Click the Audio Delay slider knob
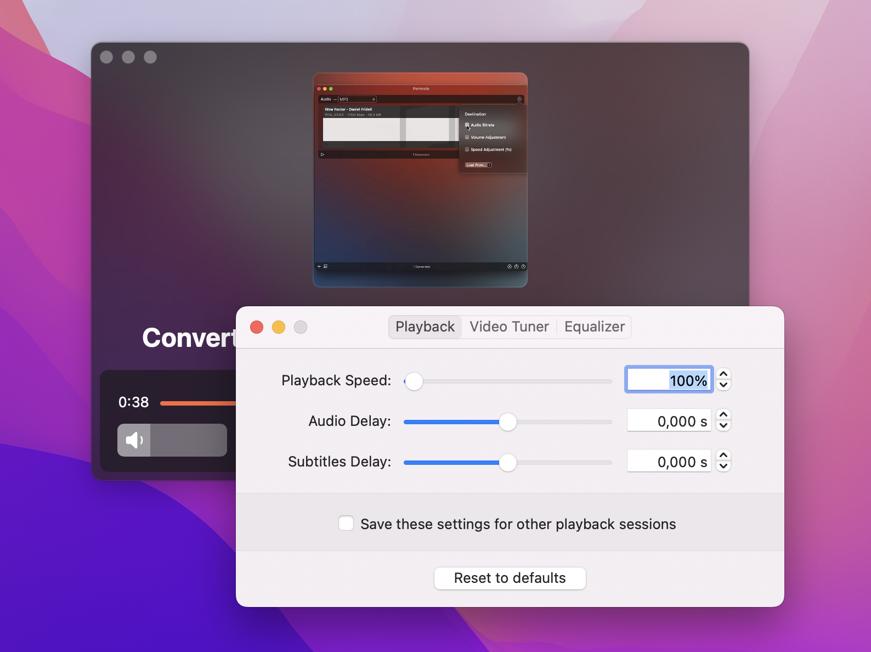Image resolution: width=871 pixels, height=652 pixels. (x=508, y=422)
